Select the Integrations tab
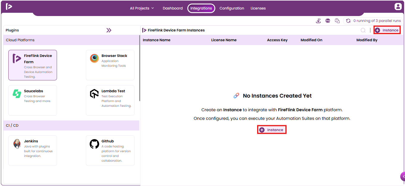 click(x=201, y=8)
